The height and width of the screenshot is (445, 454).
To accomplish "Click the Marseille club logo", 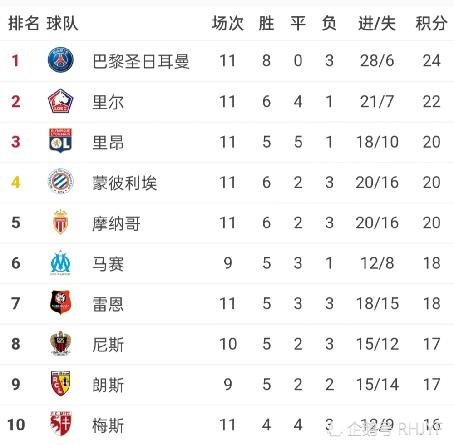I will (x=60, y=263).
